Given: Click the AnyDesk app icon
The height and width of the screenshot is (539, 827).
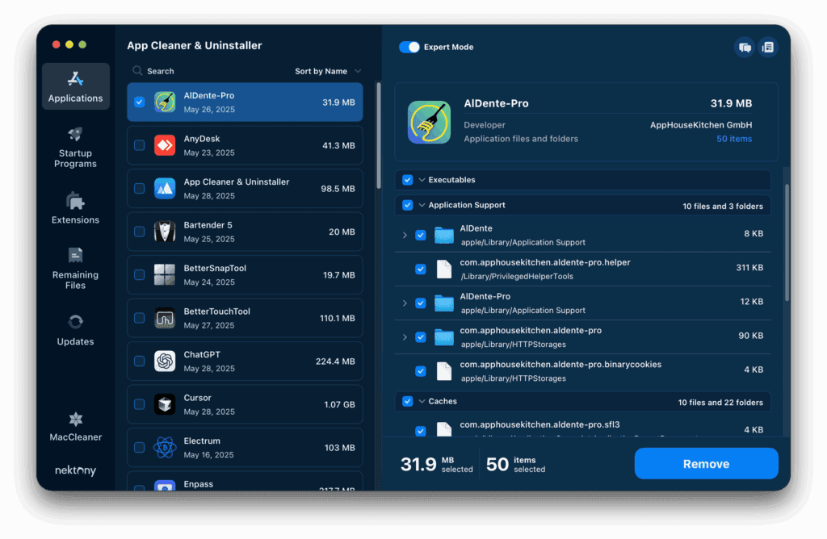Looking at the screenshot, I should (165, 145).
